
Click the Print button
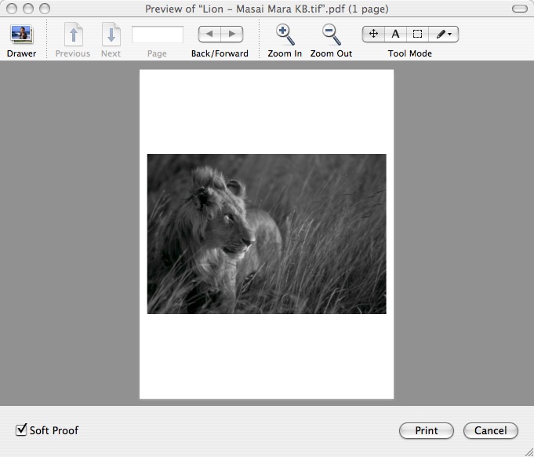coord(426,430)
